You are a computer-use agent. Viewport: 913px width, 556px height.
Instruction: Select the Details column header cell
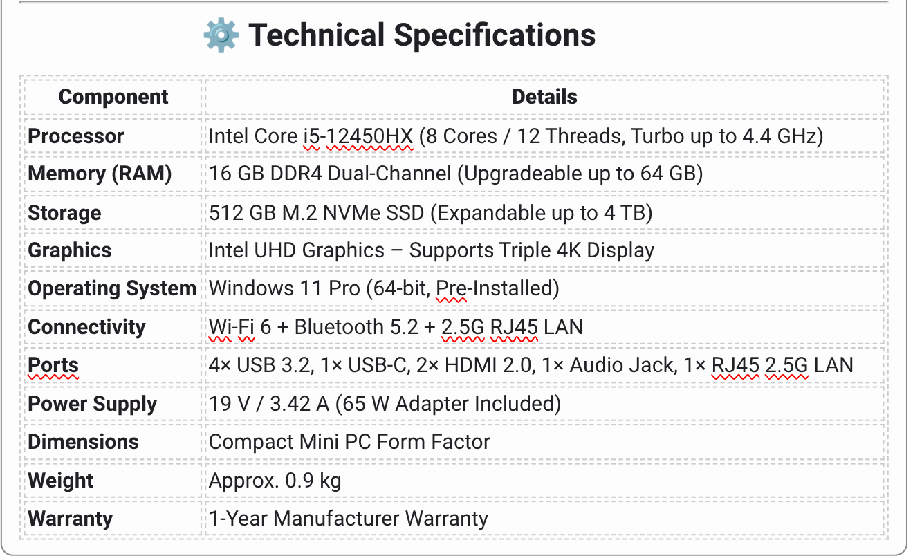click(x=544, y=97)
